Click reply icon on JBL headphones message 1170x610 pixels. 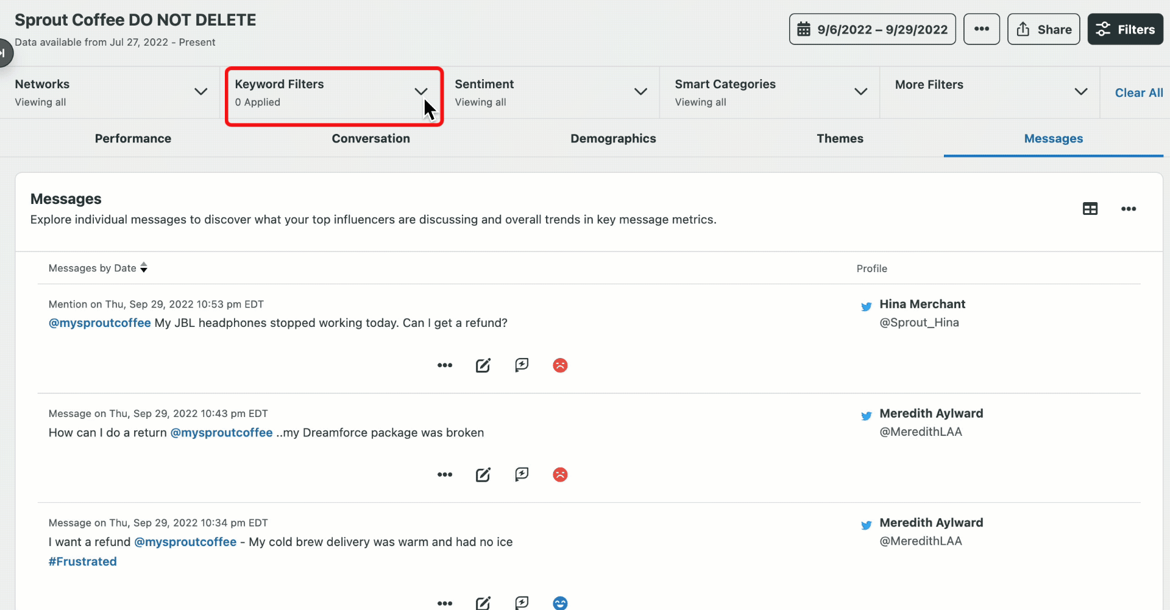(x=522, y=365)
